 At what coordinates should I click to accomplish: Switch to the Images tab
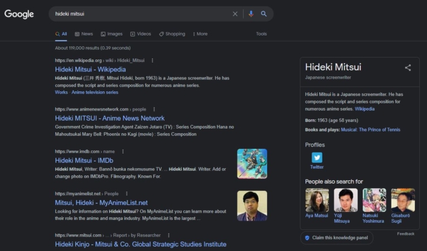pos(112,34)
